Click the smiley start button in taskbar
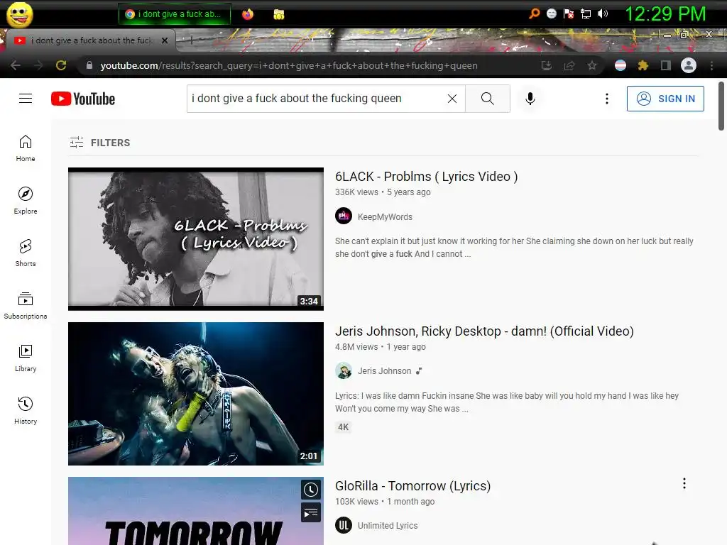Viewport: 727px width, 545px height. tap(19, 14)
